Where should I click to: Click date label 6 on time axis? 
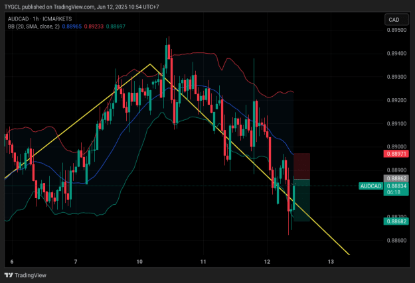pos(12,262)
